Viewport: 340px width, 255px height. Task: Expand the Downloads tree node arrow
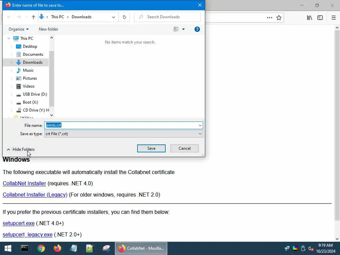click(x=12, y=62)
